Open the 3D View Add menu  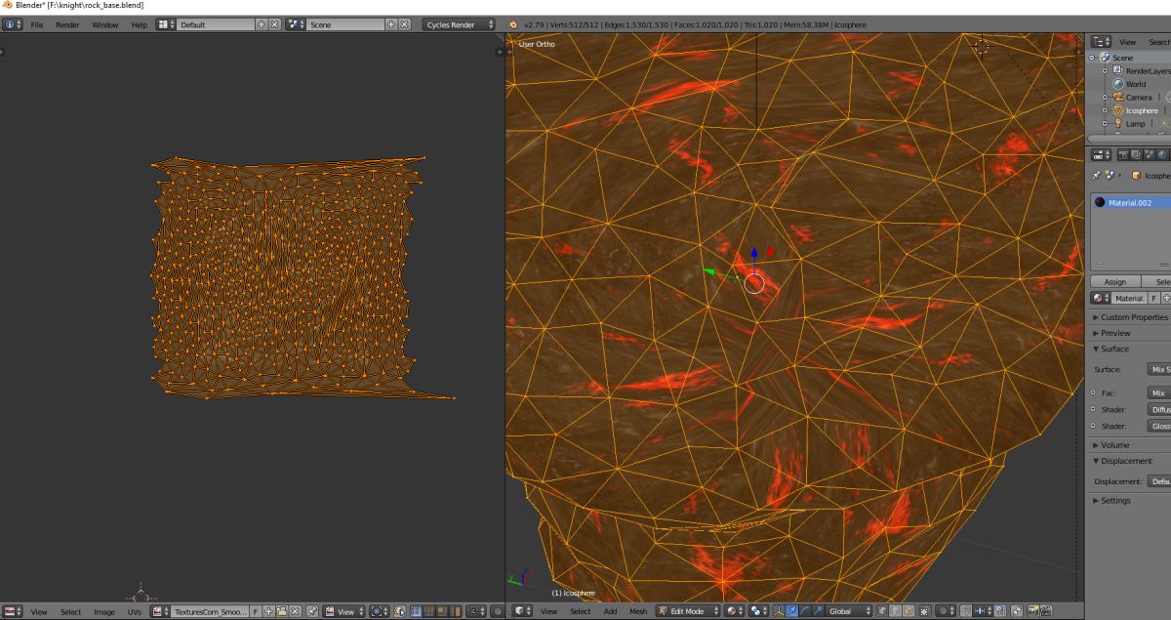(x=610, y=611)
